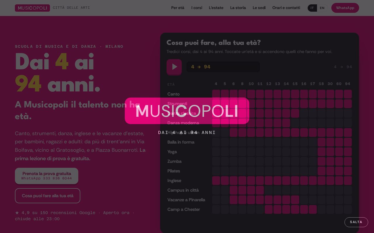This screenshot has width=374, height=233.
Task: Click the Inglese cell for age 94
Action: pos(348,181)
